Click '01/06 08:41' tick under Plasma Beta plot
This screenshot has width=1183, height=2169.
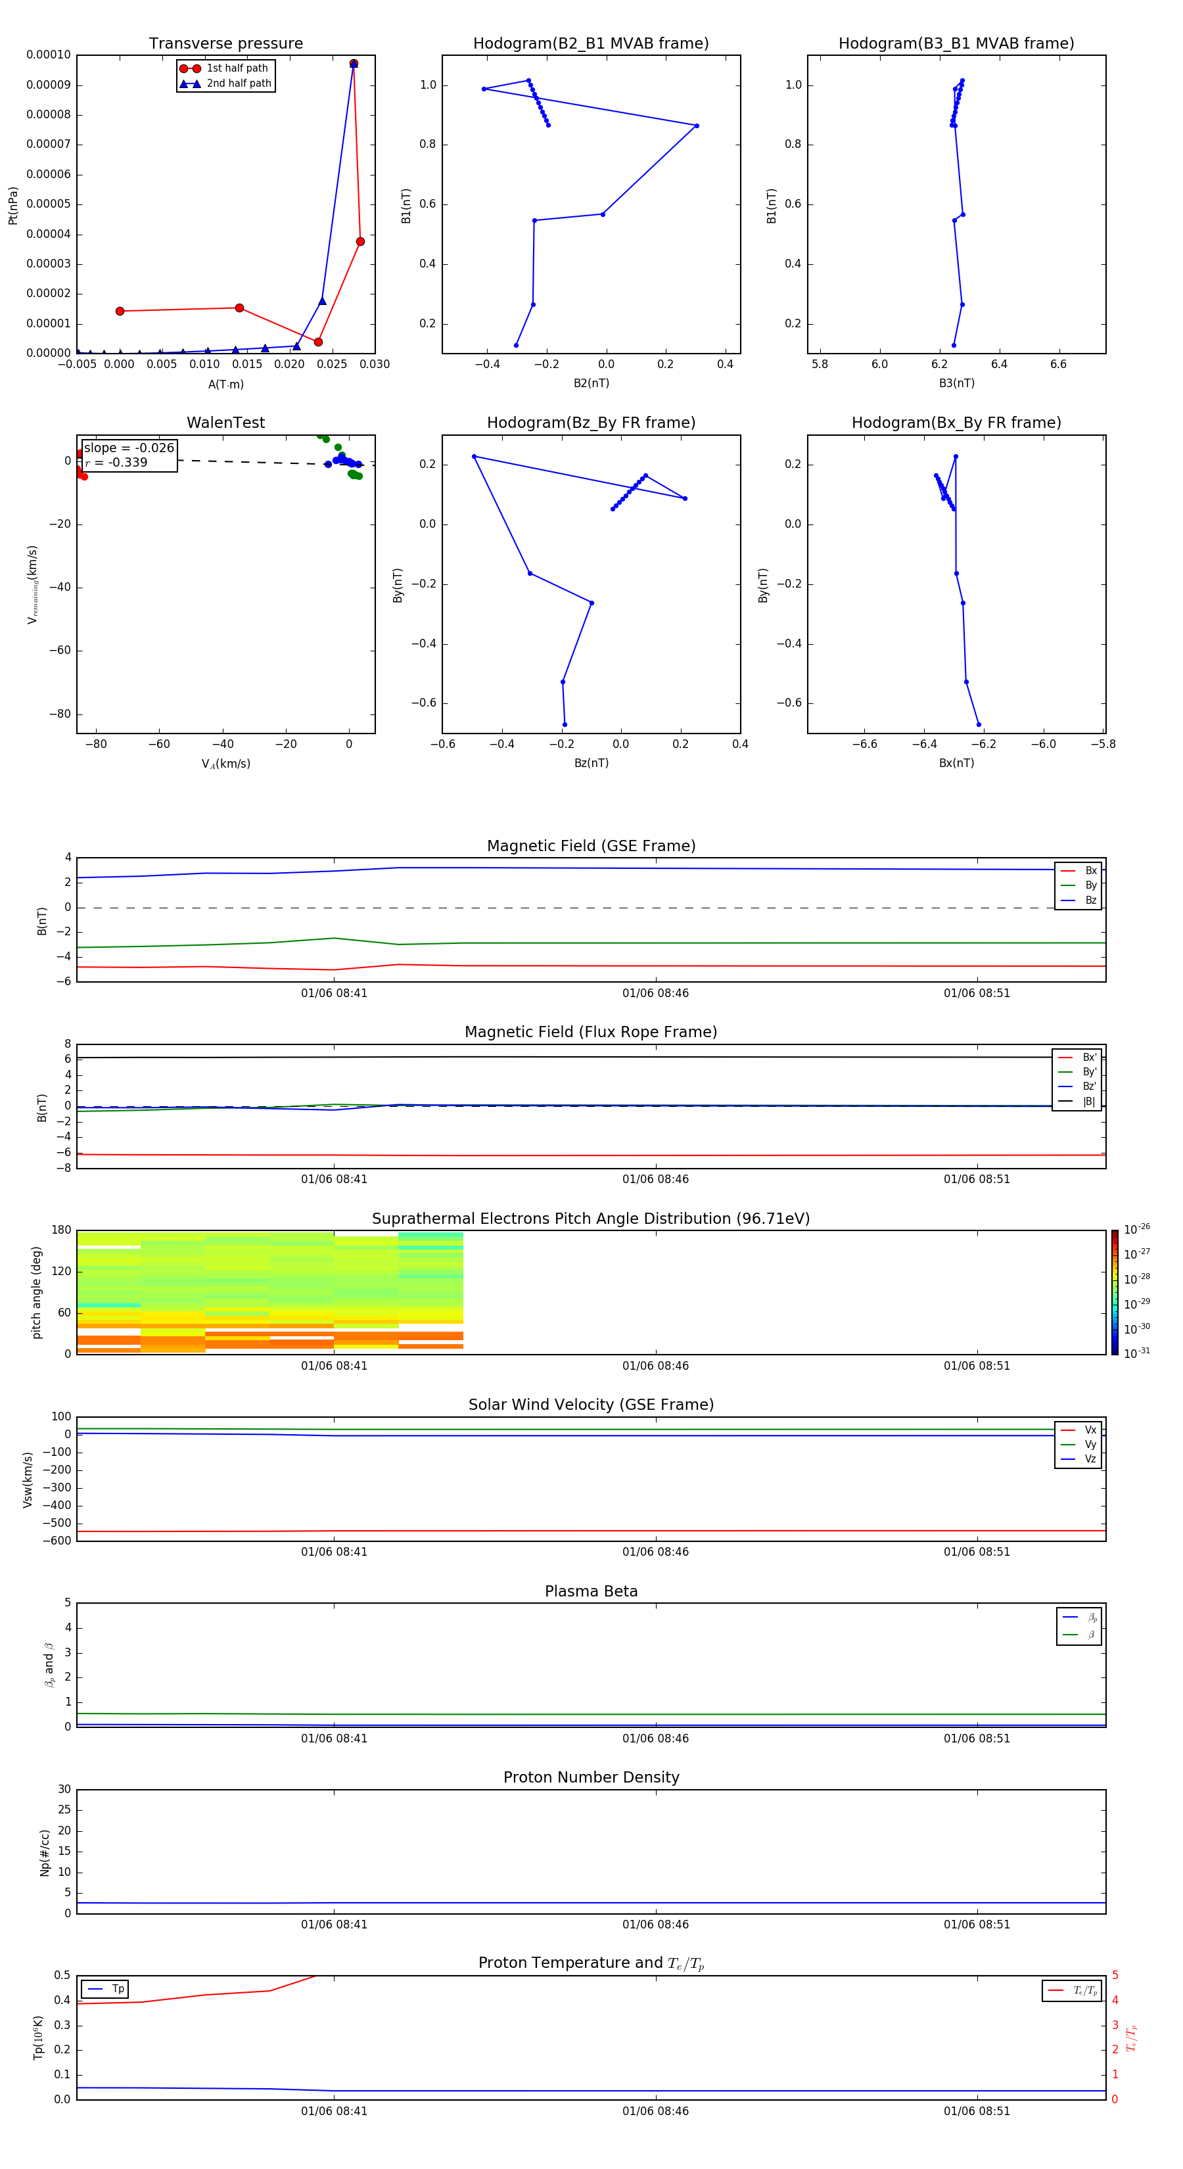pos(335,1738)
